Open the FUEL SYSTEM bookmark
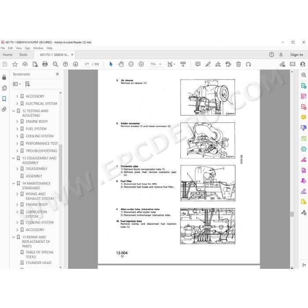 pos(36,129)
